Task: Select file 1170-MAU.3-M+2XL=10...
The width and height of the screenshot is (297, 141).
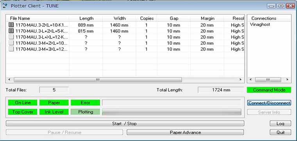Action: pos(41,43)
